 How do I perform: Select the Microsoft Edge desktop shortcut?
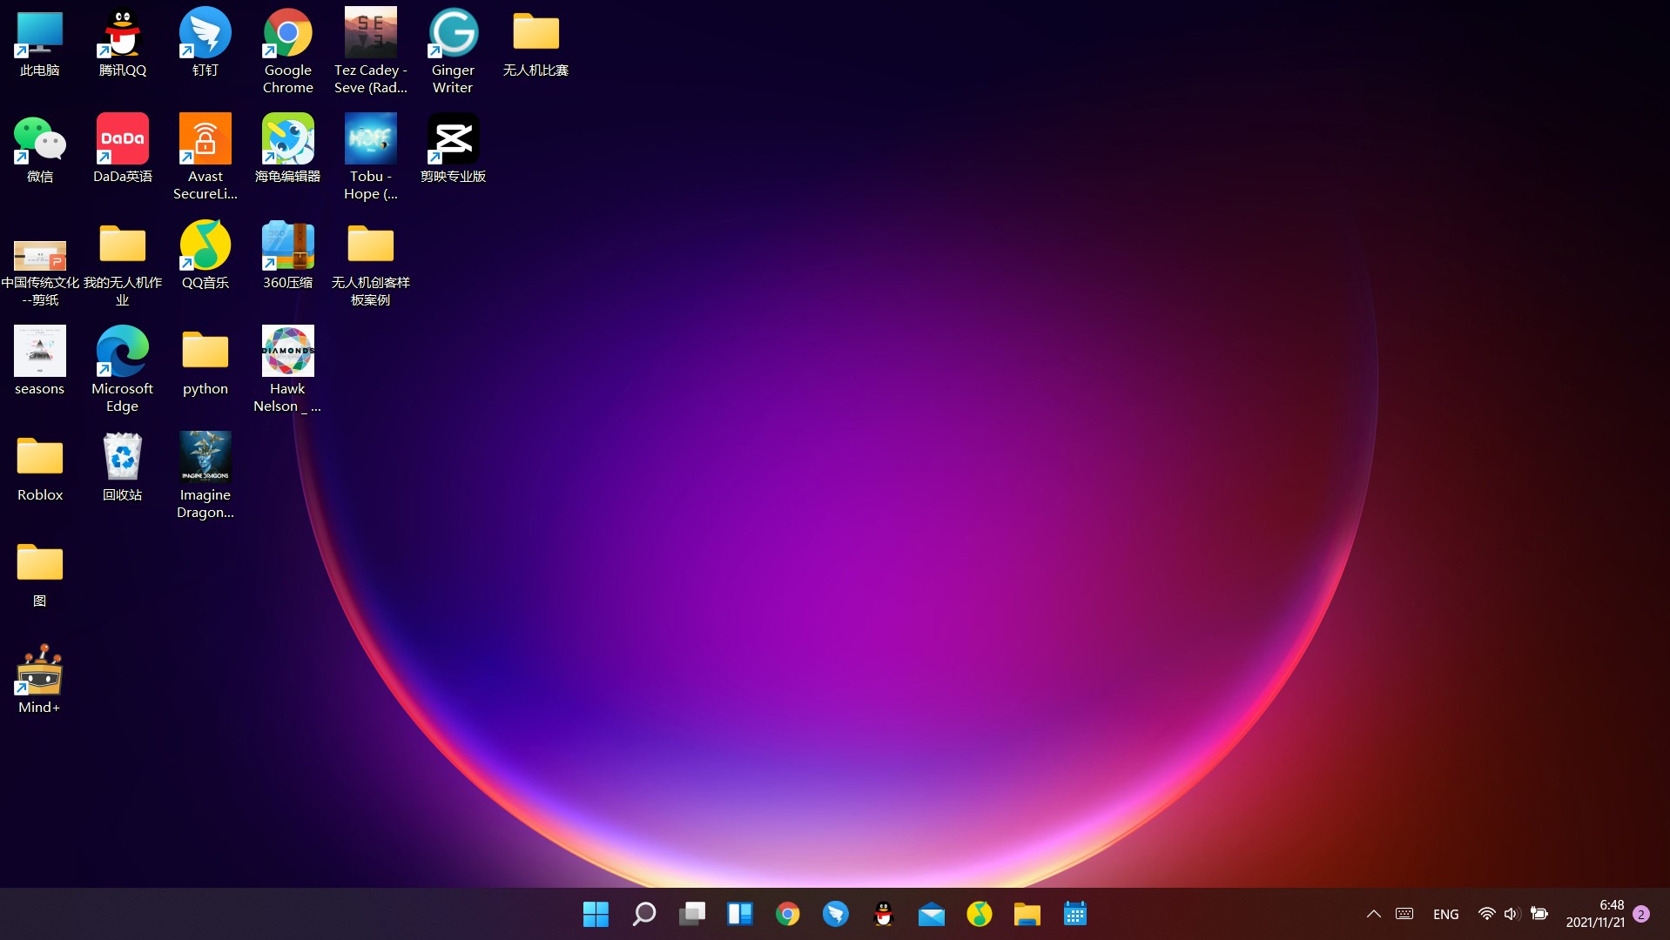[x=123, y=370]
